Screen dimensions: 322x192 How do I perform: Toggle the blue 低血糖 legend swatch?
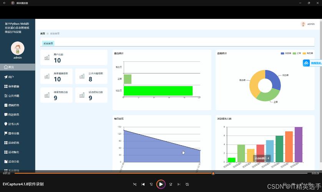[283, 53]
